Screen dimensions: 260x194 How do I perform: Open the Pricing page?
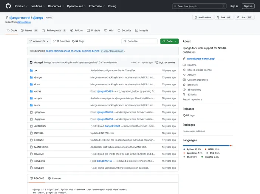(112, 6)
